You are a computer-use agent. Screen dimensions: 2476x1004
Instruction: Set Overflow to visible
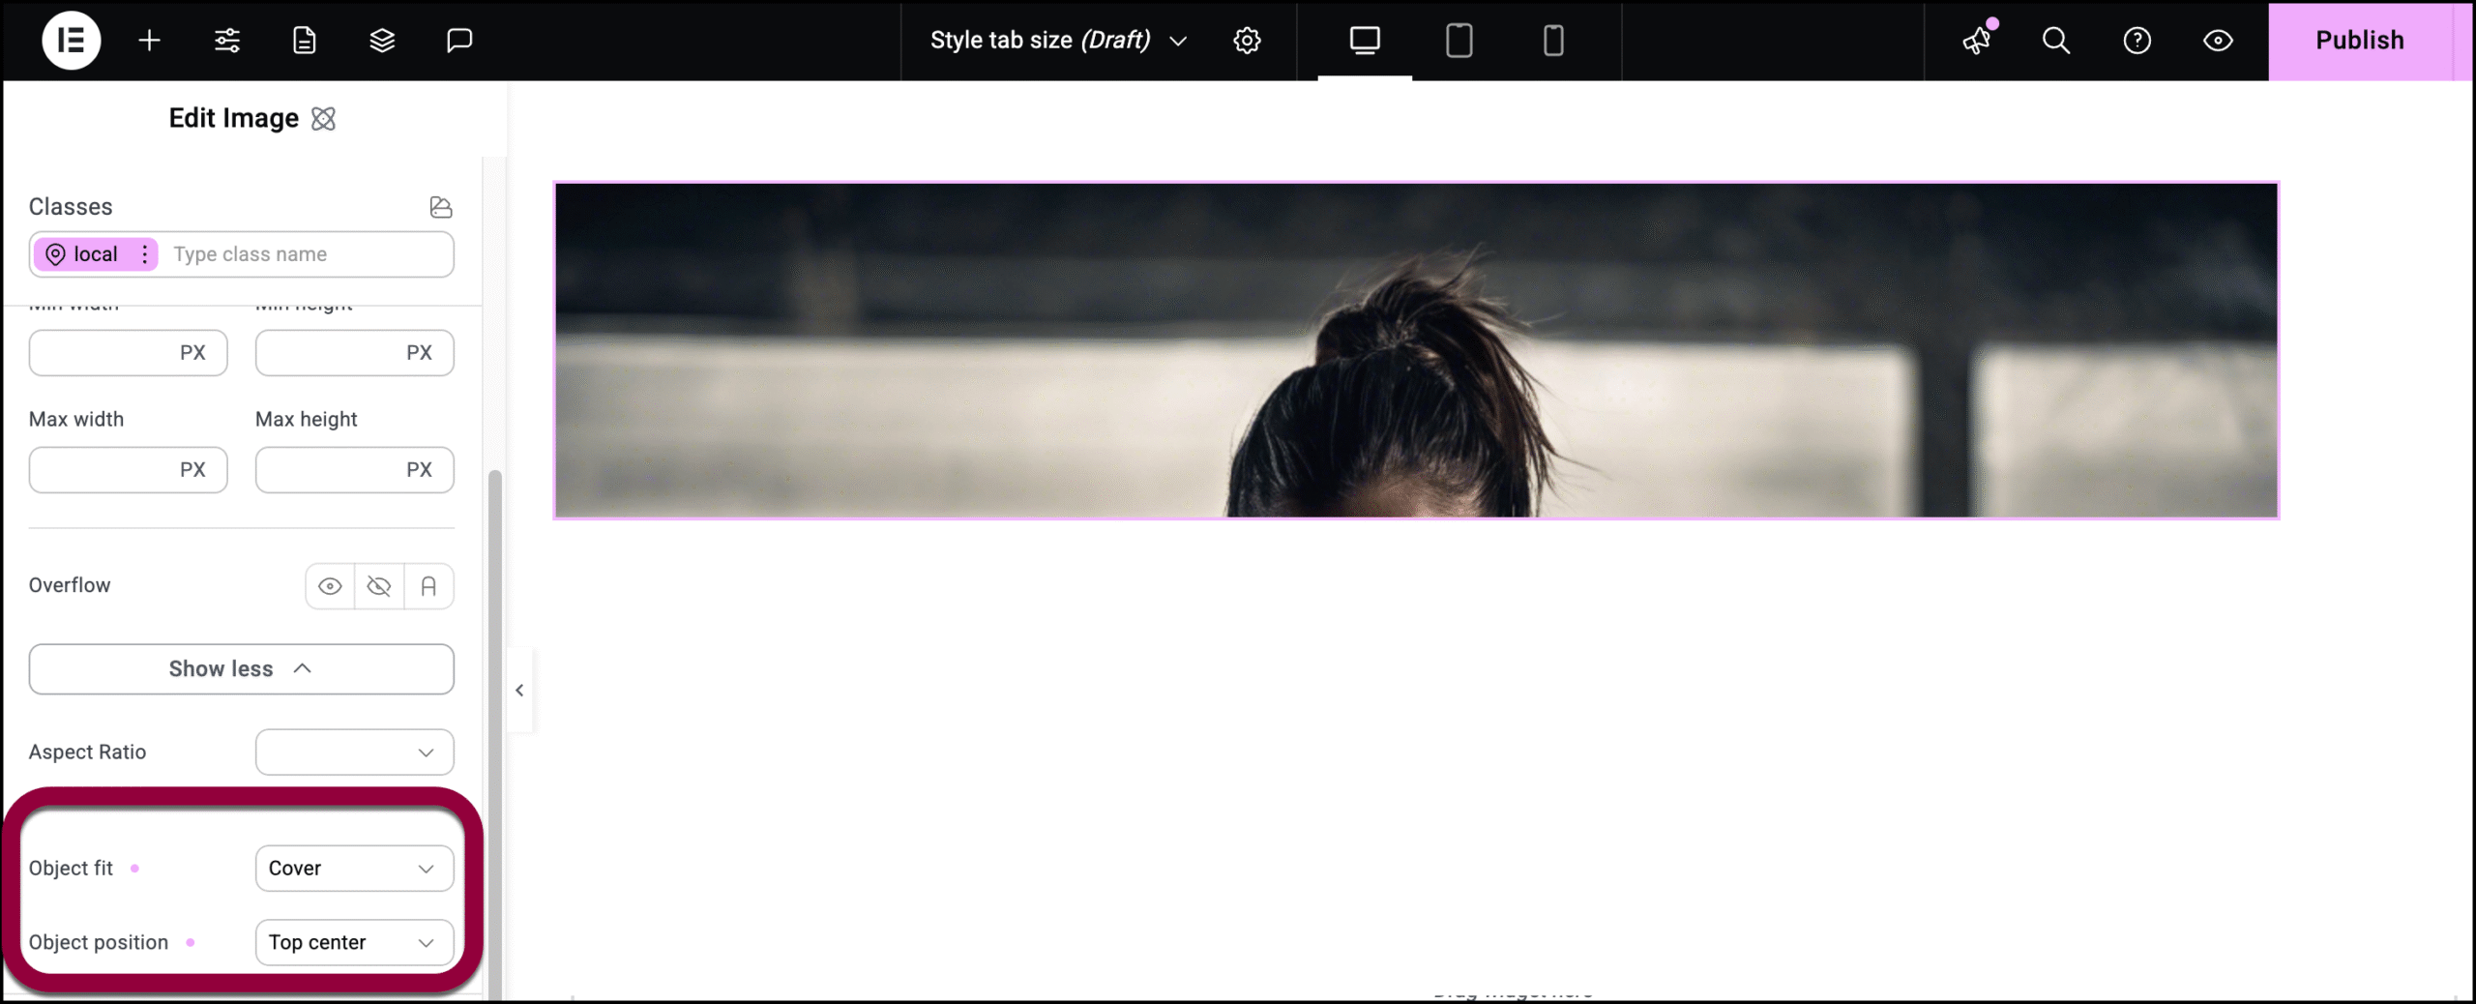point(330,586)
